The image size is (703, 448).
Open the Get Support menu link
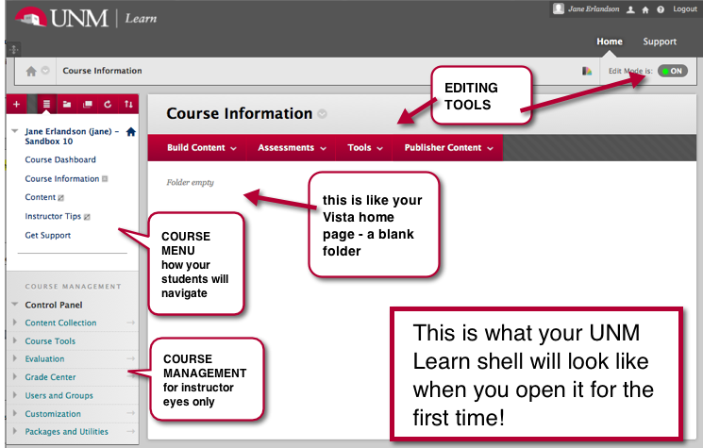pos(47,235)
